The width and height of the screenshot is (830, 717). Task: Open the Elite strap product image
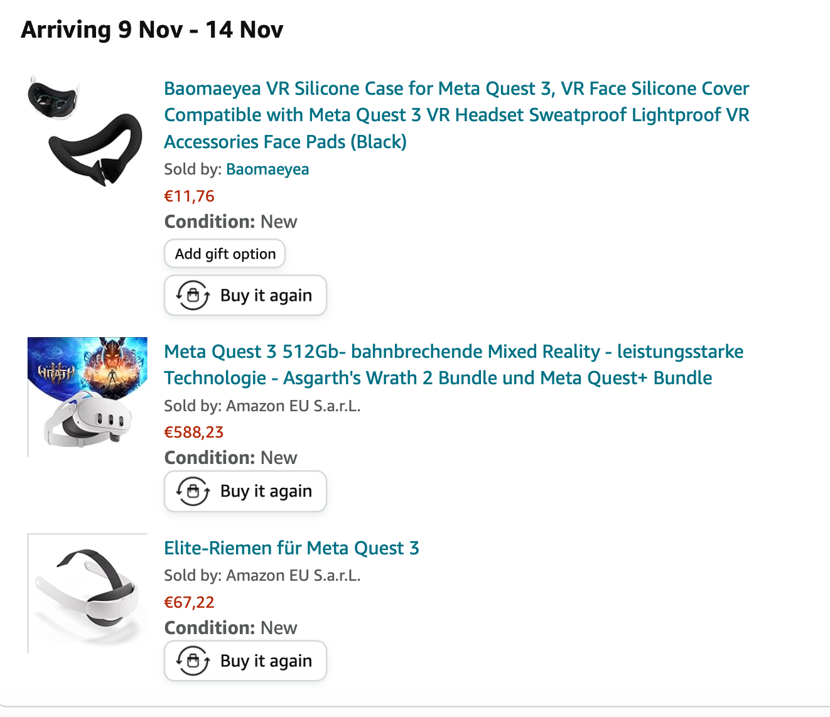tap(87, 593)
